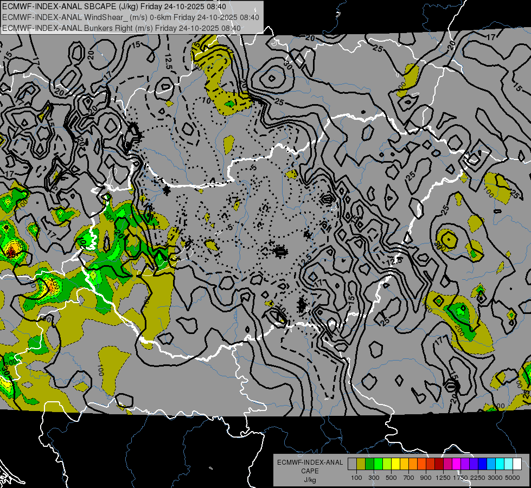Click the ECMWF-INDEX-ANAL legend title
This screenshot has width=531, height=488.
point(310,463)
